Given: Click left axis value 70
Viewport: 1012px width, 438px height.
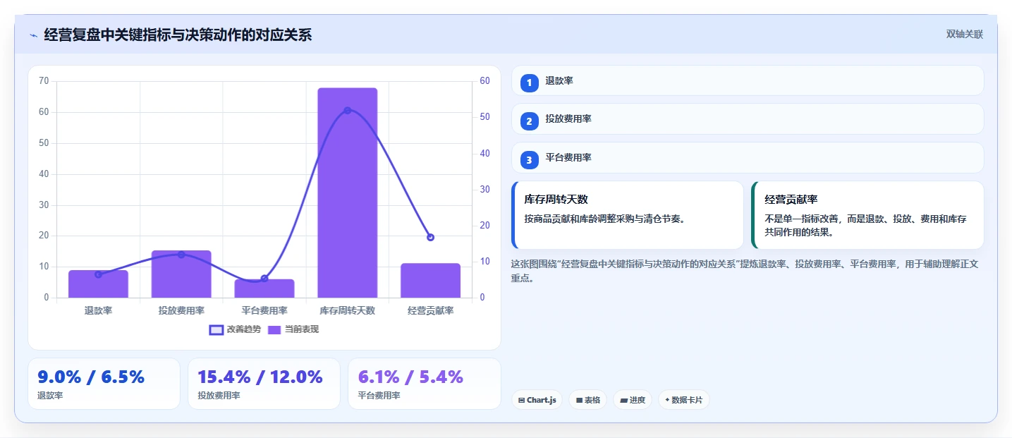Looking at the screenshot, I should (44, 81).
